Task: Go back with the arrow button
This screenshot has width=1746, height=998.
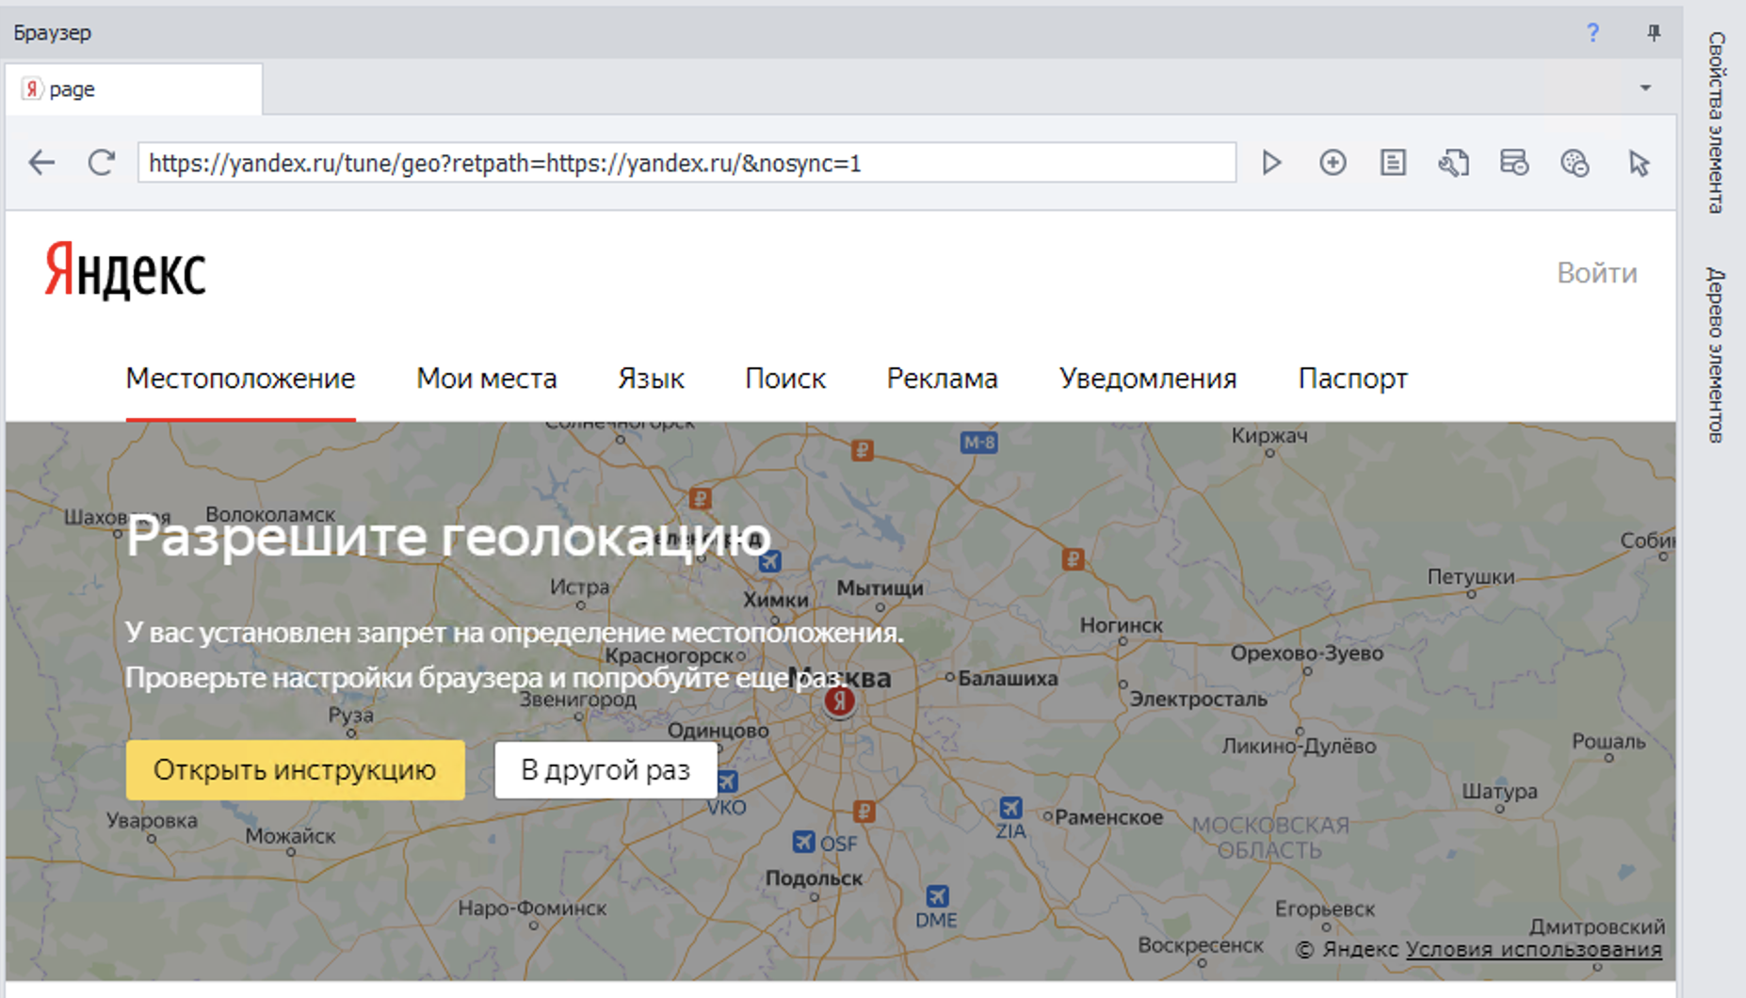Action: 41,163
